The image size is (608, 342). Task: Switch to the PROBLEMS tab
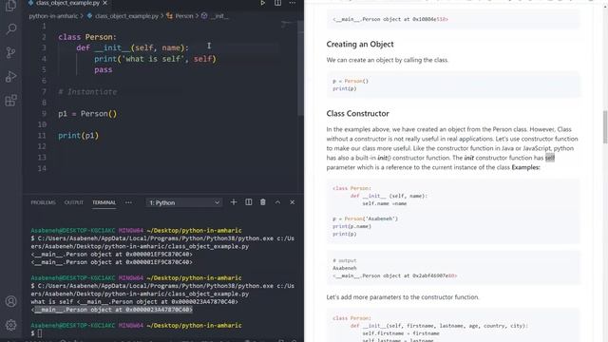coord(43,202)
